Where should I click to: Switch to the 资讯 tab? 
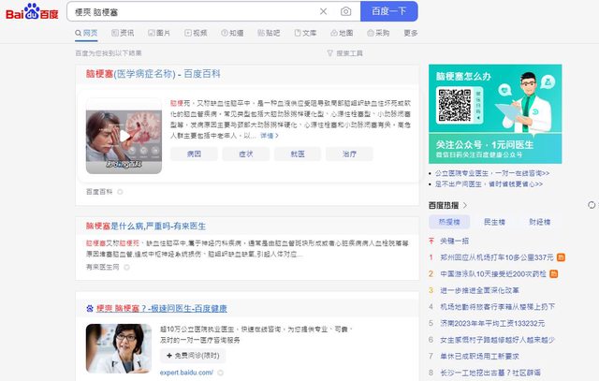coord(123,33)
